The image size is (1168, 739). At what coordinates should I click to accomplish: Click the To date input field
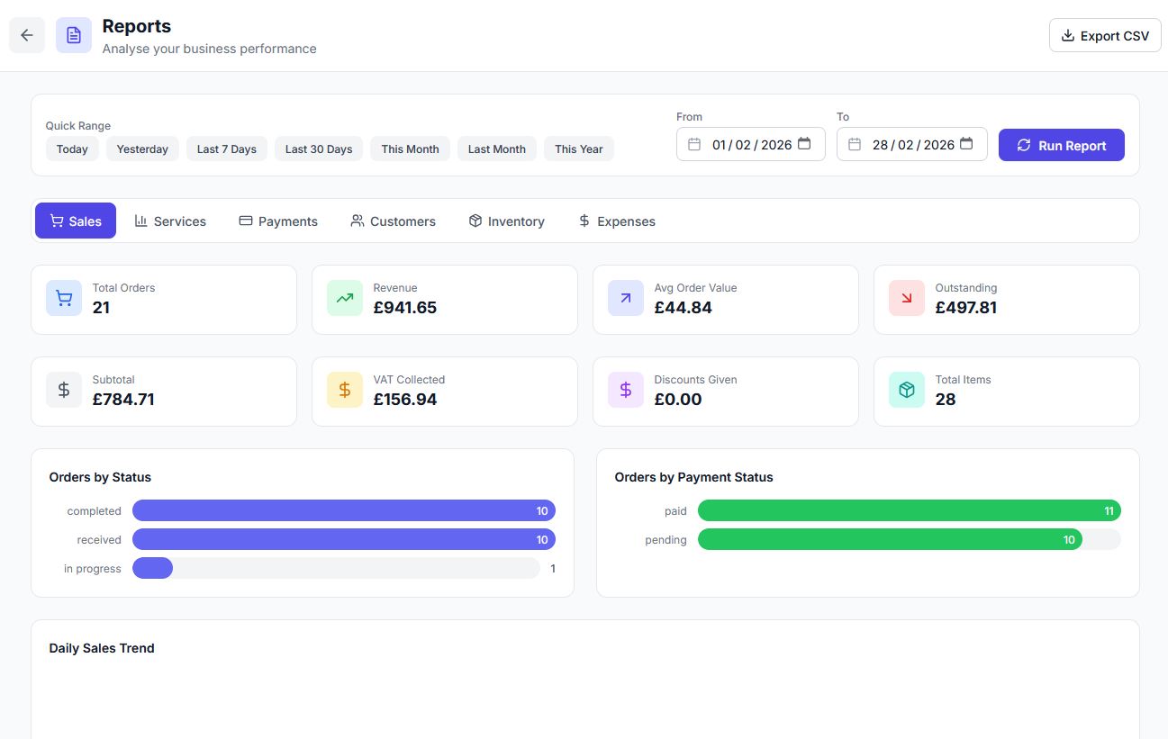pyautogui.click(x=912, y=144)
